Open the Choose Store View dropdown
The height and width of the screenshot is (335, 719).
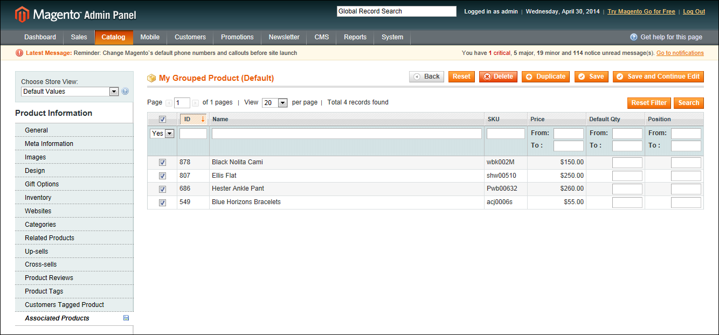coord(70,92)
